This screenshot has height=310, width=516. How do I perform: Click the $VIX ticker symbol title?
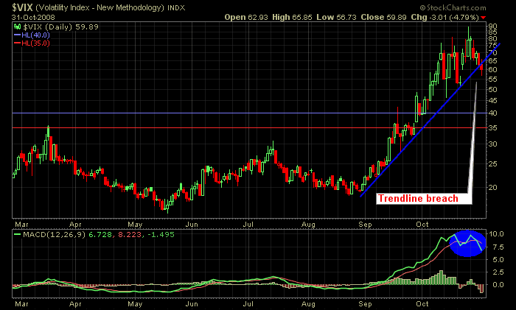tap(23, 7)
